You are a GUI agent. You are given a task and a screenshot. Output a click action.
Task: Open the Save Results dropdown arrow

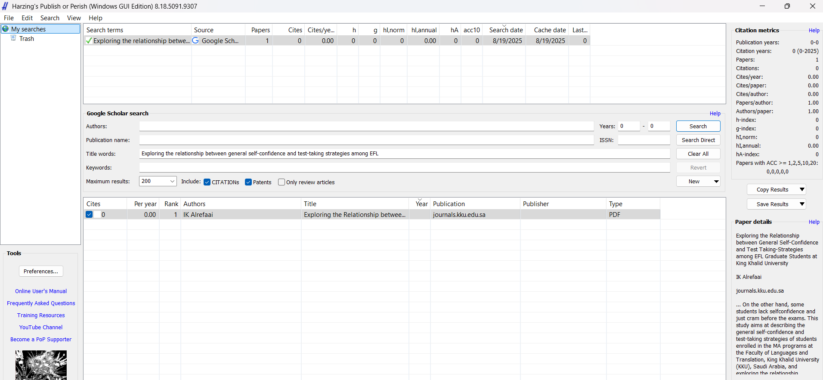802,204
